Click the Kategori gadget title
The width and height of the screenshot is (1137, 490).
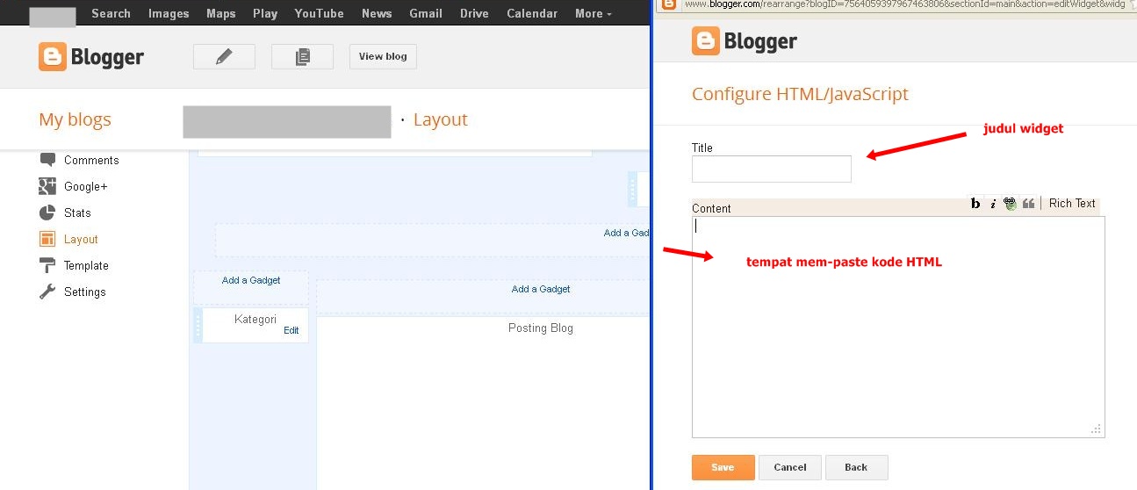tap(255, 319)
